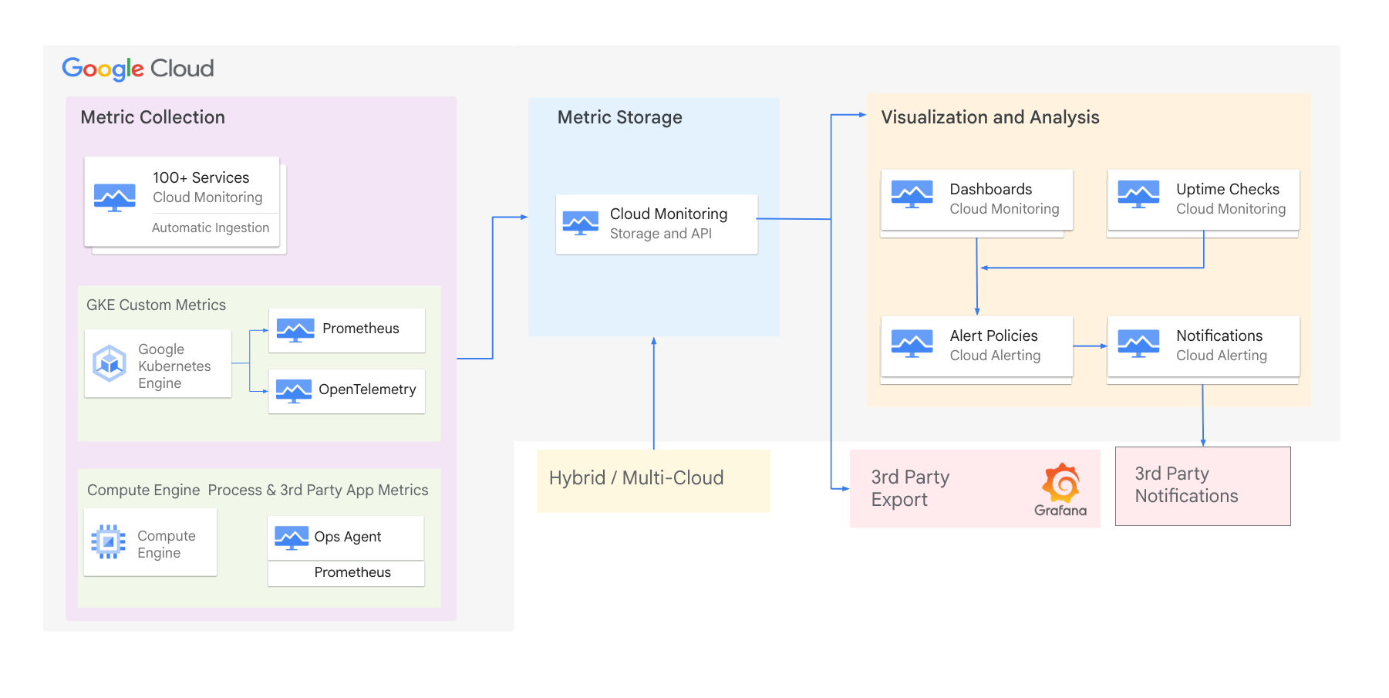
Task: Click the Cloud Monitoring icon beside 100+ Services
Action: click(115, 197)
